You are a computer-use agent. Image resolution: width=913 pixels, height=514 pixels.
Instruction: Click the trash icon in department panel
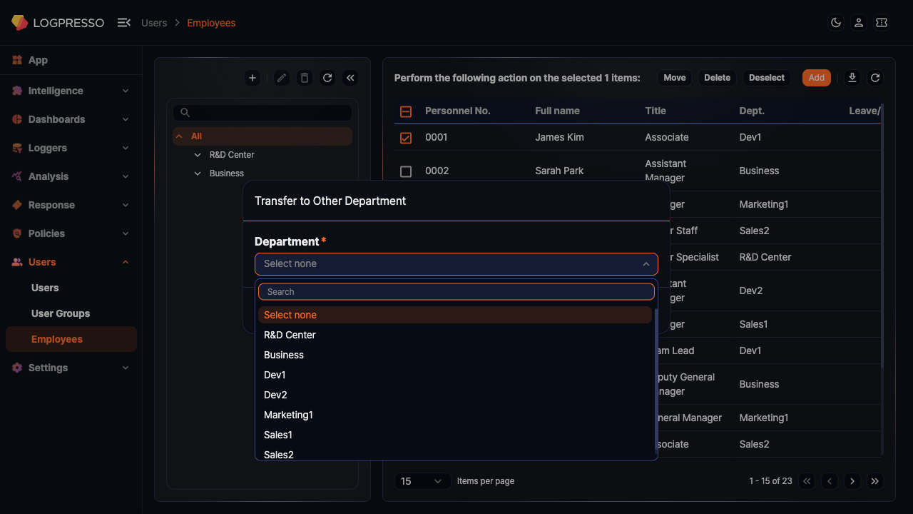(x=305, y=78)
